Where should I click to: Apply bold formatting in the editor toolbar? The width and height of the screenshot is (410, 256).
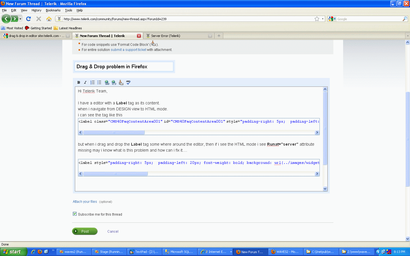tap(79, 82)
